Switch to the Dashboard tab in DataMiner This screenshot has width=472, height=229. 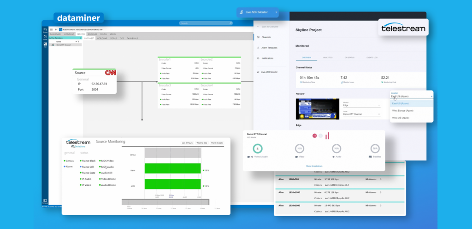(x=55, y=34)
